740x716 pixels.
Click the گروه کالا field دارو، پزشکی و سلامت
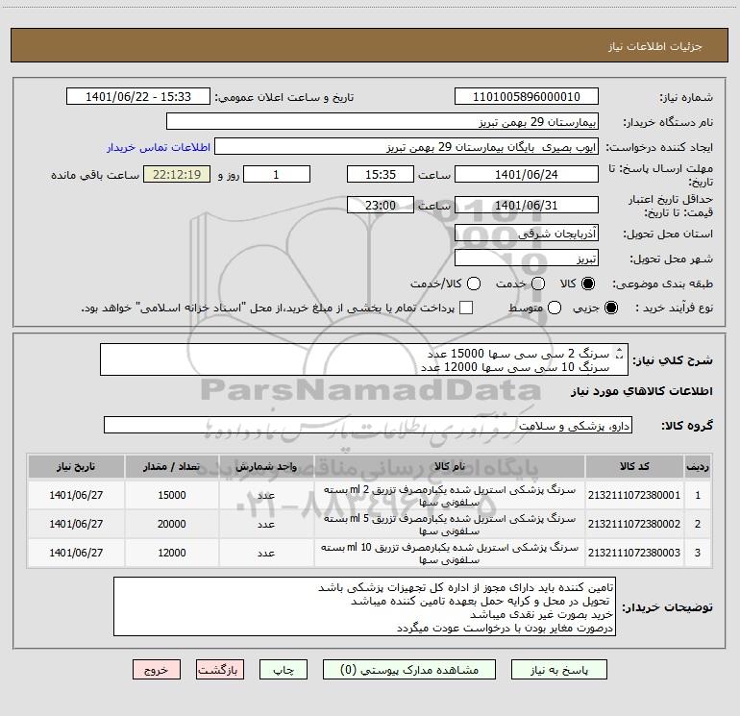coord(368,425)
